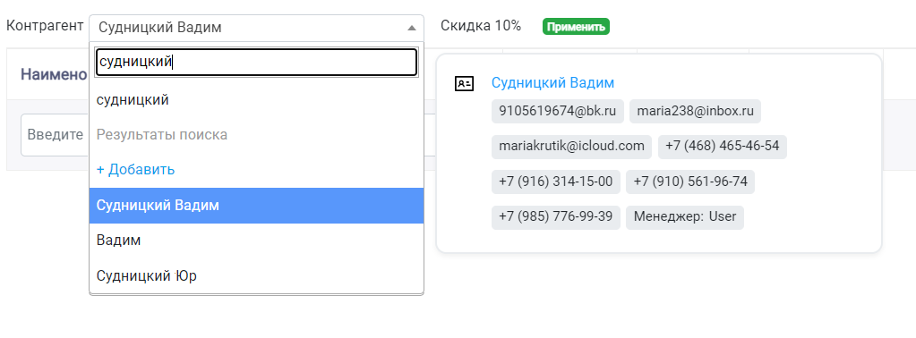Click the +7 (910) 561-96-74 phone tag
Viewport: 916px width, 338px height.
point(690,182)
